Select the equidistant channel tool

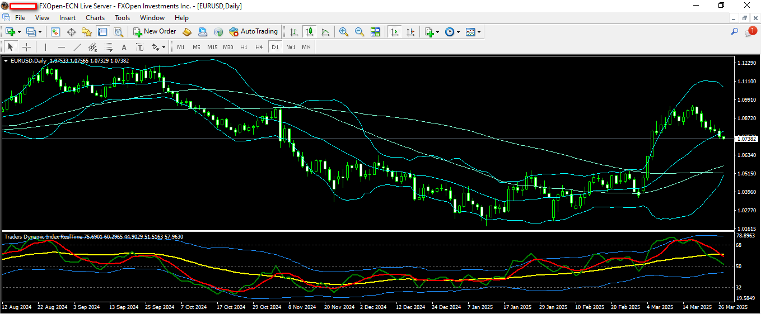[93, 47]
